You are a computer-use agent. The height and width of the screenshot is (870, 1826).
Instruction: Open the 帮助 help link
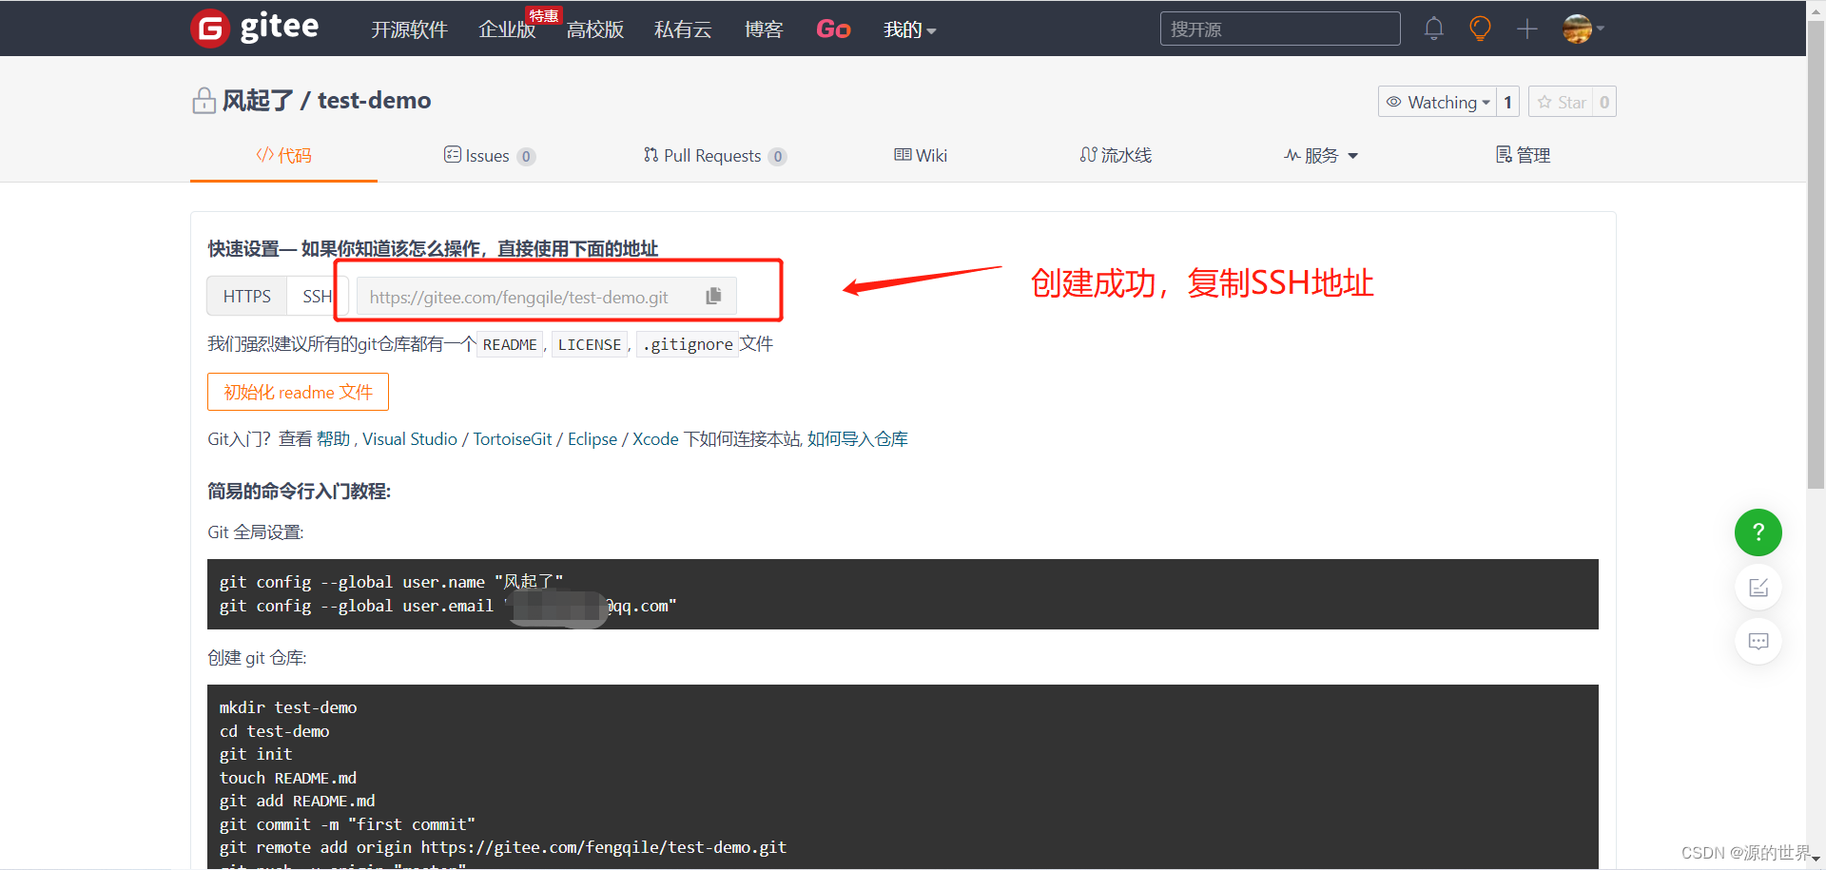[333, 438]
